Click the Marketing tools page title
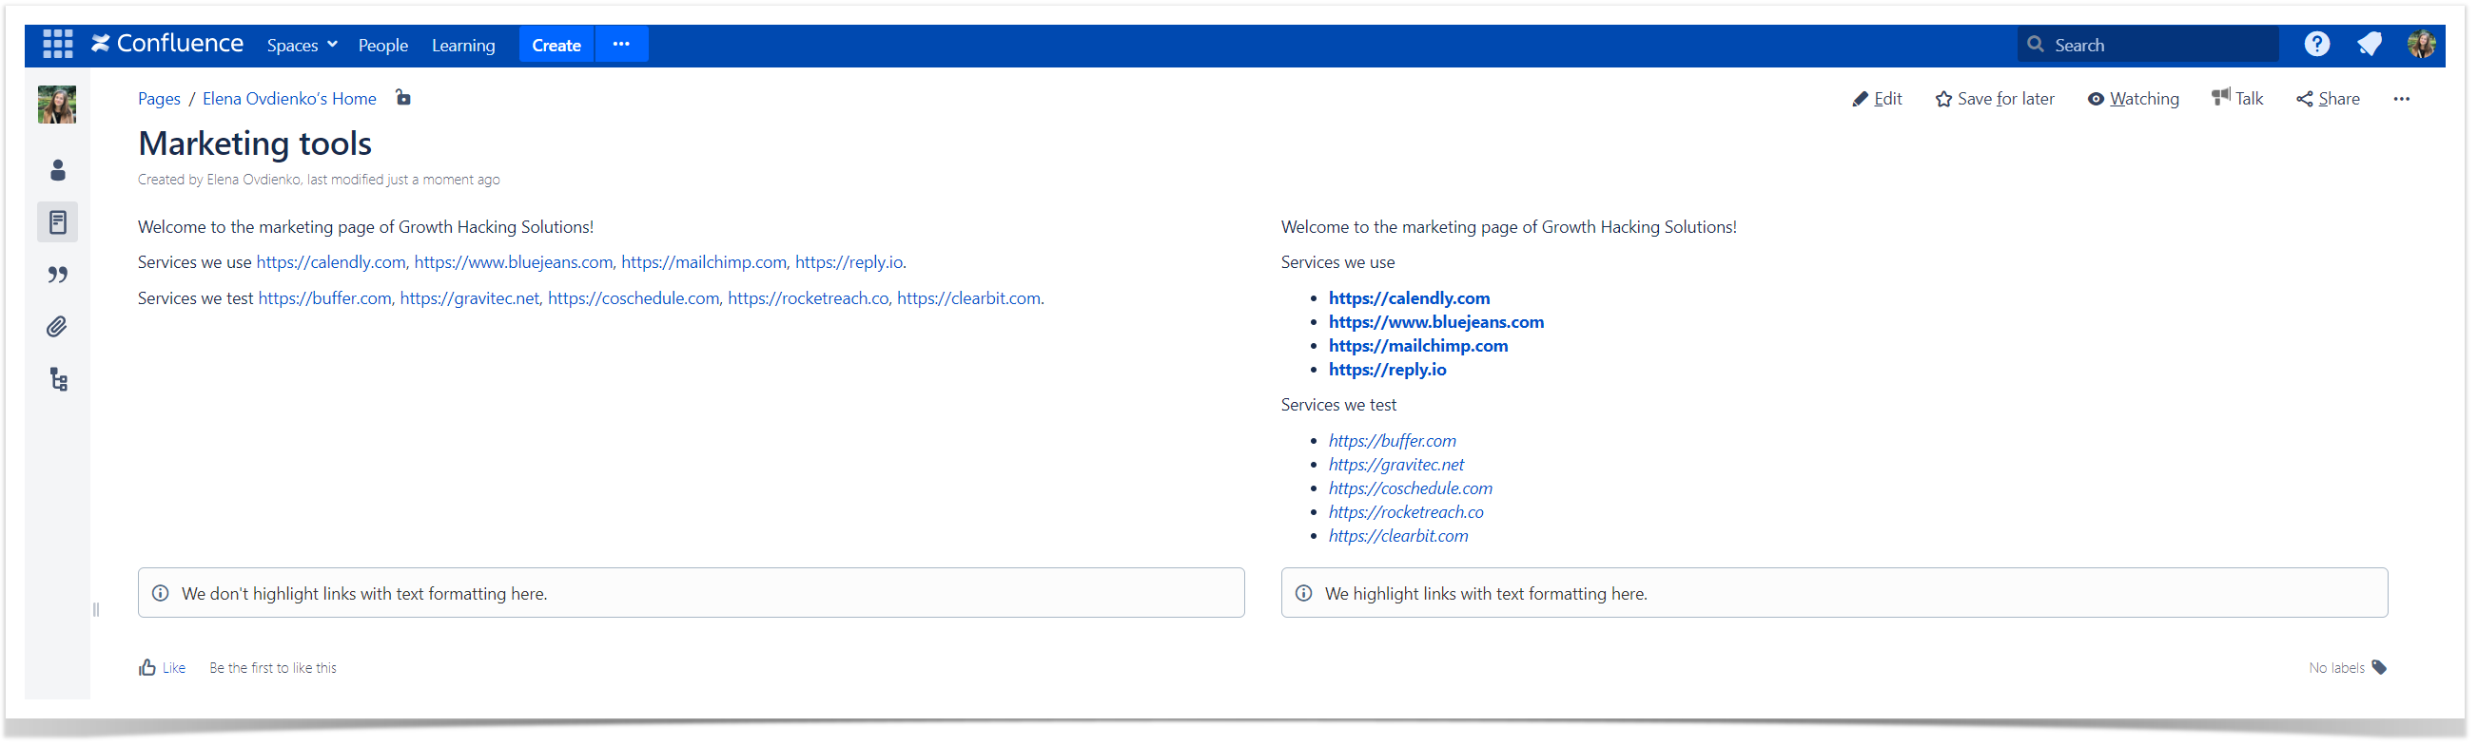 255,144
